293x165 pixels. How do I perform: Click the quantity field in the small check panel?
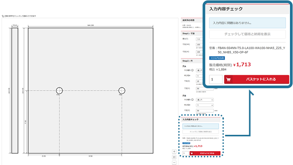185,153
